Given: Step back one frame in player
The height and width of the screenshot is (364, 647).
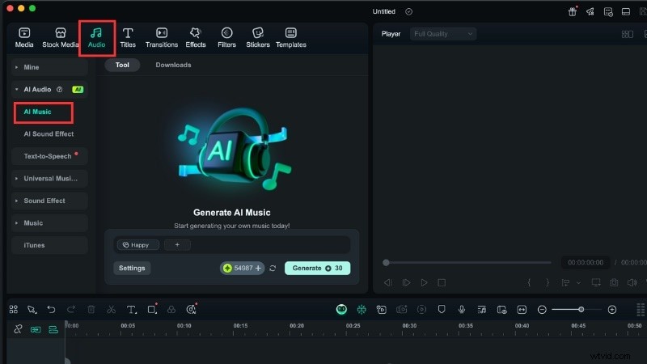Looking at the screenshot, I should [x=388, y=282].
